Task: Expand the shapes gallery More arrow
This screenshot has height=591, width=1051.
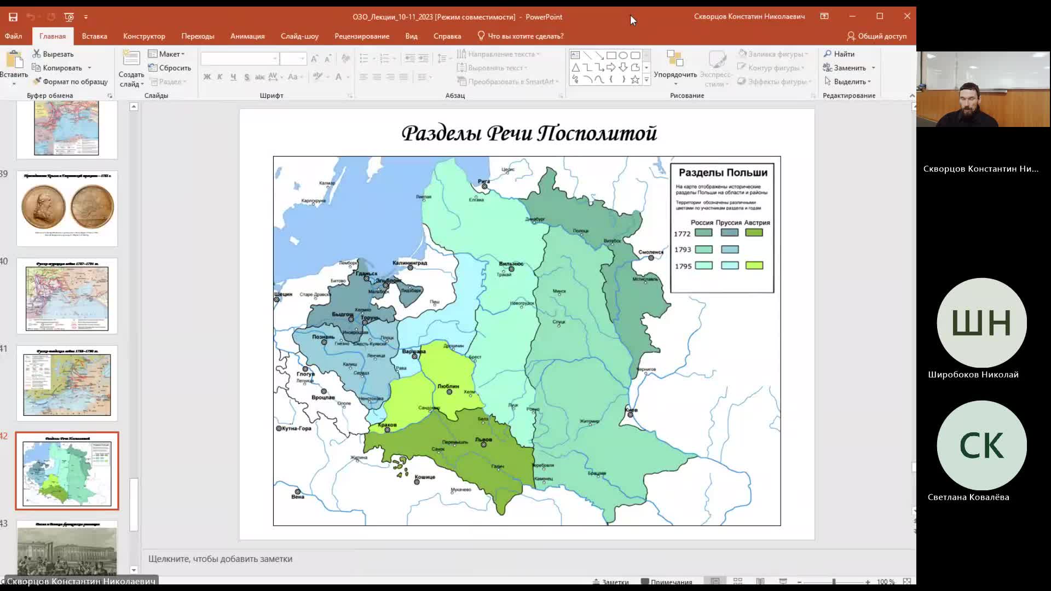Action: pos(646,79)
